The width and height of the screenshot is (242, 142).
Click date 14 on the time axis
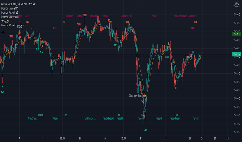point(80,138)
